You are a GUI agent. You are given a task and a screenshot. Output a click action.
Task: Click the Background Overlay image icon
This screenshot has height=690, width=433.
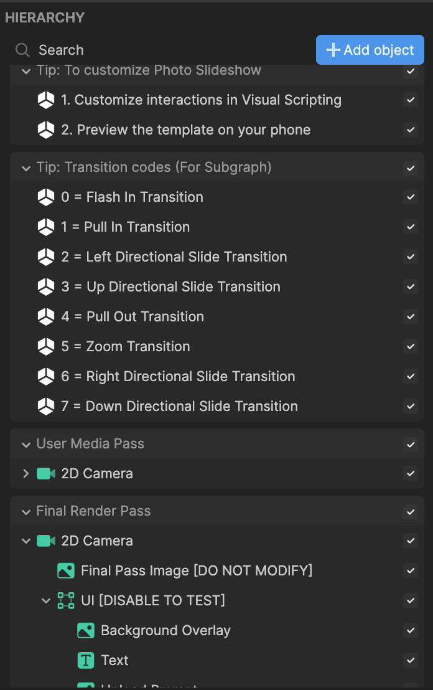pyautogui.click(x=86, y=631)
